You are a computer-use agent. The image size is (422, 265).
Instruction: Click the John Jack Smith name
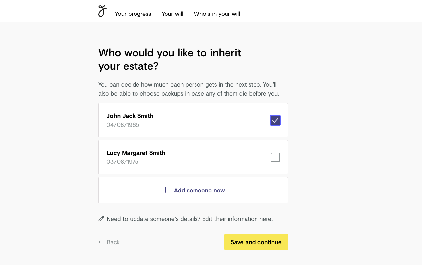click(x=130, y=116)
